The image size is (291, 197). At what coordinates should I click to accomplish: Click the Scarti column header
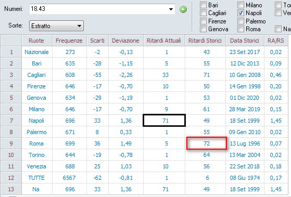(x=97, y=41)
